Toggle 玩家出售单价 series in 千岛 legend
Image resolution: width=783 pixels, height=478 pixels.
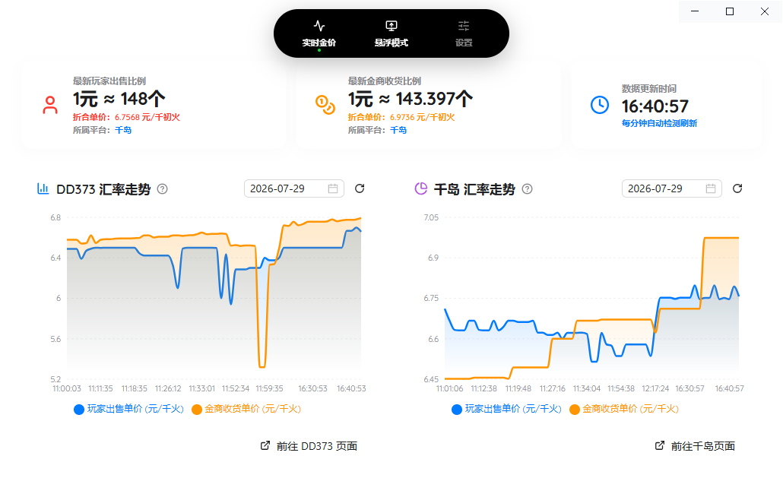[x=506, y=409]
